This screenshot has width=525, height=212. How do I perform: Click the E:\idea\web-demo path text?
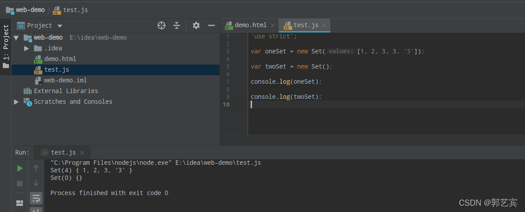pyautogui.click(x=98, y=37)
